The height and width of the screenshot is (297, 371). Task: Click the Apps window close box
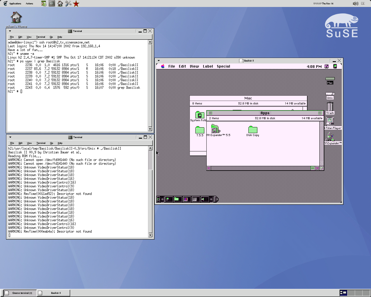click(x=211, y=113)
